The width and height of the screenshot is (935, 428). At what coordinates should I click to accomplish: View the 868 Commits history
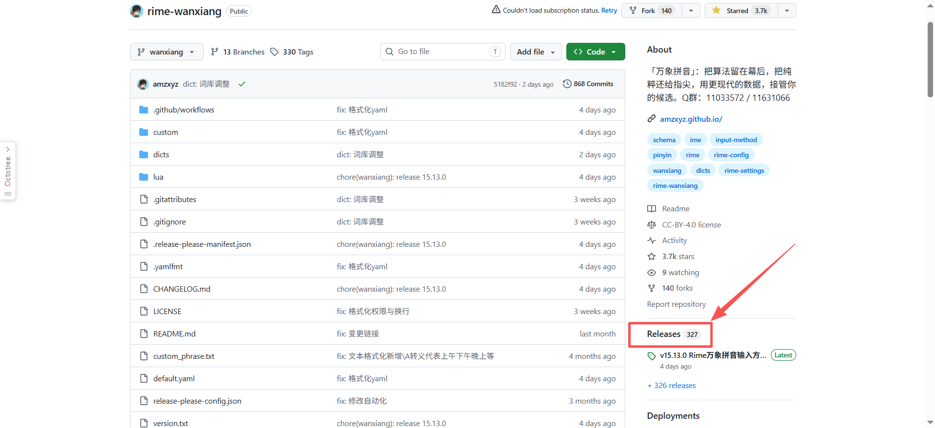pos(588,84)
